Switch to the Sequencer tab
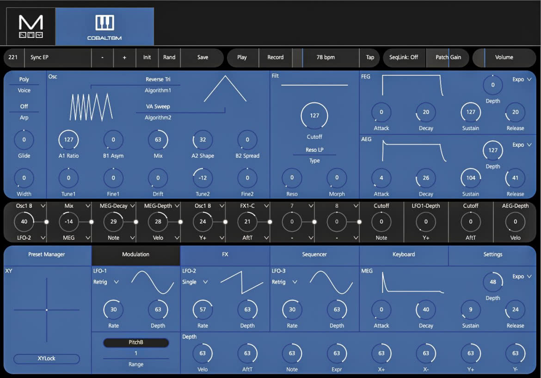The image size is (541, 378). [314, 254]
